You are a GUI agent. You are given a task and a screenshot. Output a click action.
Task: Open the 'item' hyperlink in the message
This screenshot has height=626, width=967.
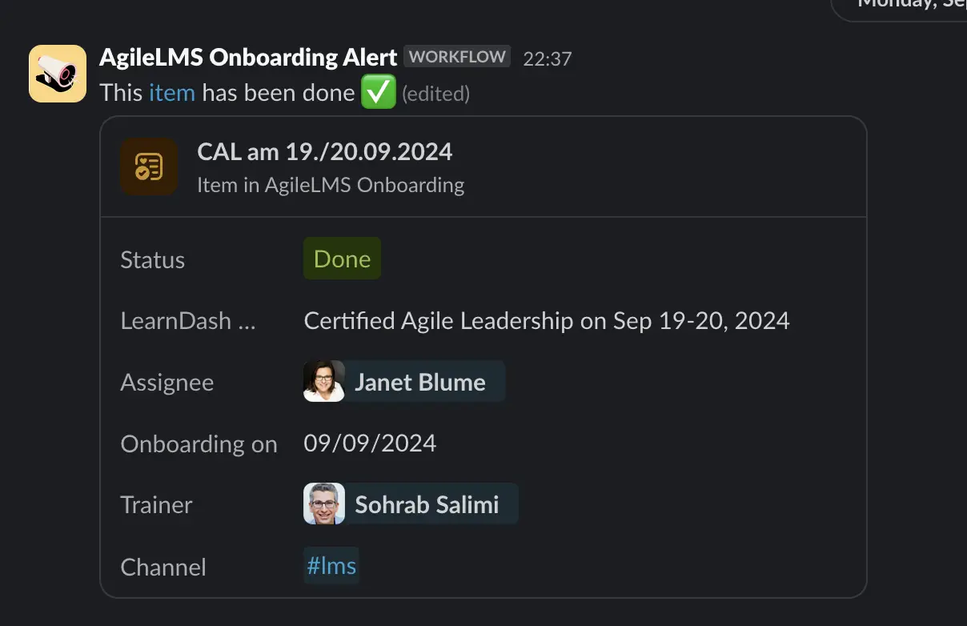tap(172, 93)
